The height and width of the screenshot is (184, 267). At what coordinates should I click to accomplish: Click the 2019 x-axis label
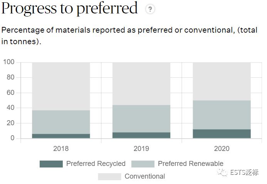141,149
